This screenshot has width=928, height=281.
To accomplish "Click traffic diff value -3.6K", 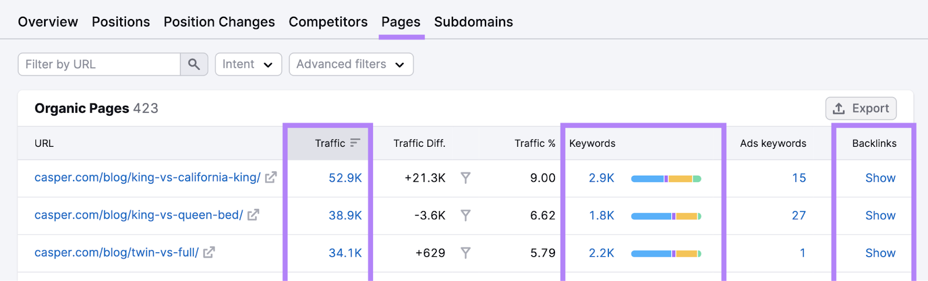I will tap(430, 216).
